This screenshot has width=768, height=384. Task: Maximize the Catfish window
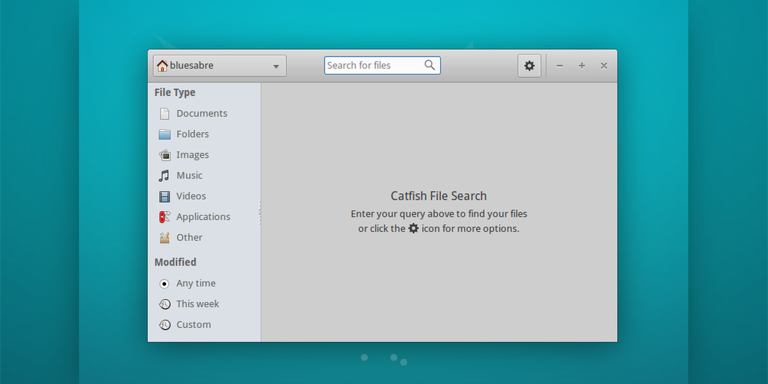581,66
